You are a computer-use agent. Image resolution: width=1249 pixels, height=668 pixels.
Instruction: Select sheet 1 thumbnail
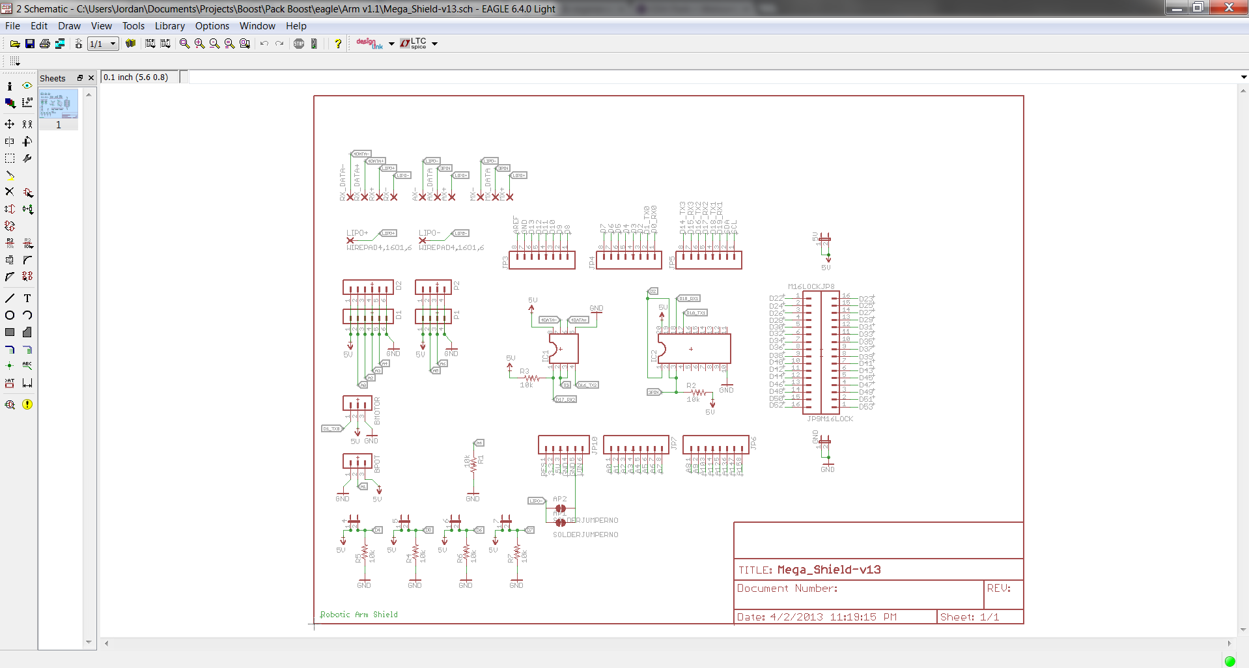click(x=59, y=109)
